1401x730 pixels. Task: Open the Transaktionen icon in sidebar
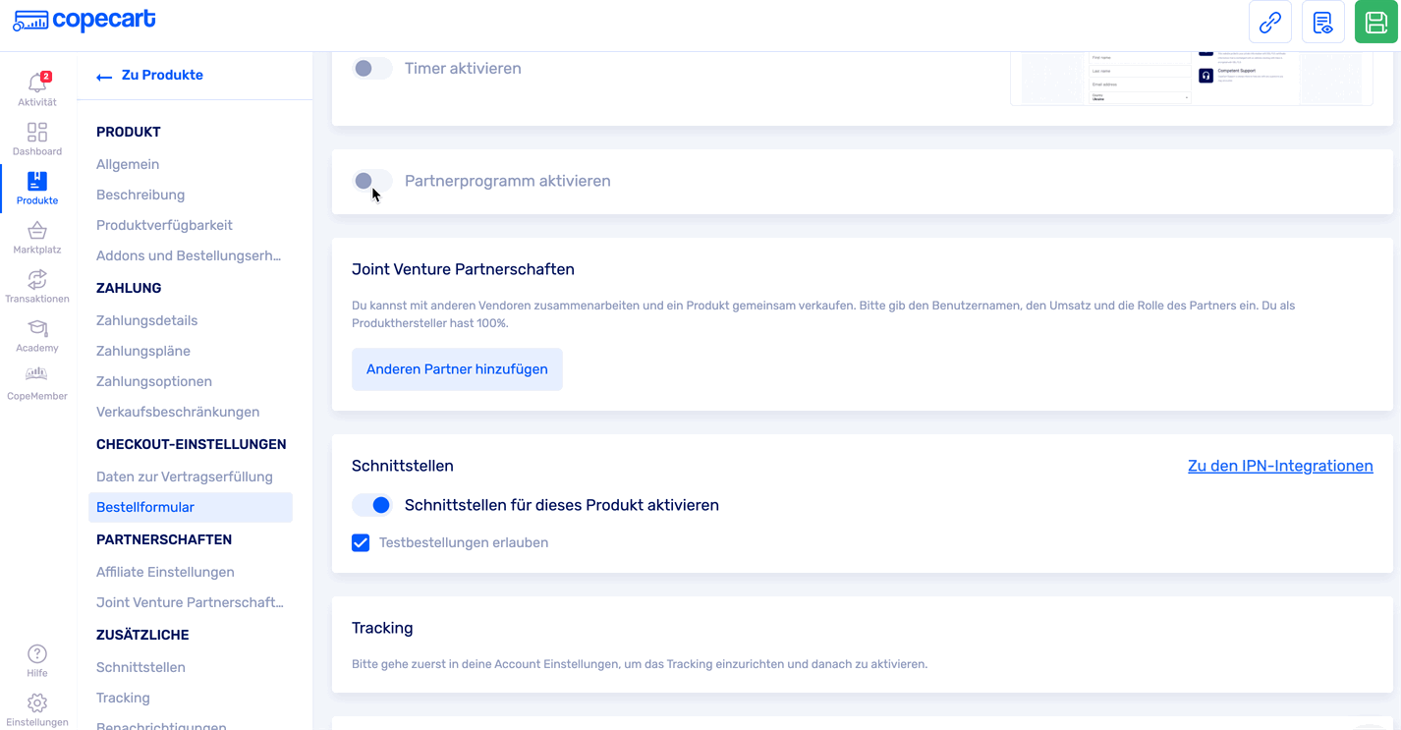pos(37,280)
